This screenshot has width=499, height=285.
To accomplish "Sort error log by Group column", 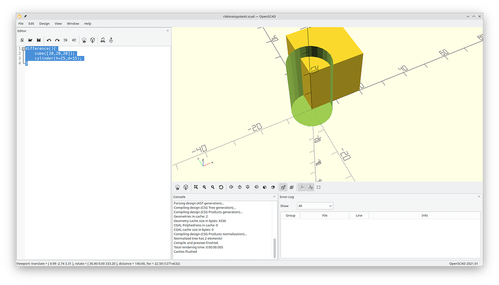I will point(291,215).
